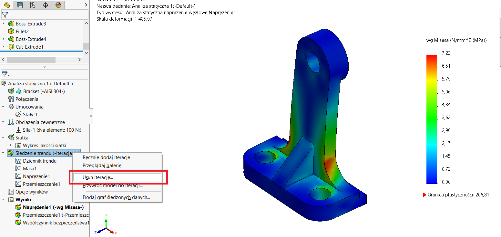
Task: Collapse the Obciążenia zewnętrzne folder
Action: point(3,122)
